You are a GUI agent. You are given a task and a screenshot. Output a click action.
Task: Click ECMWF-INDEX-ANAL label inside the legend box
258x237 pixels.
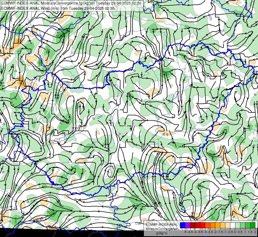[x=162, y=225]
